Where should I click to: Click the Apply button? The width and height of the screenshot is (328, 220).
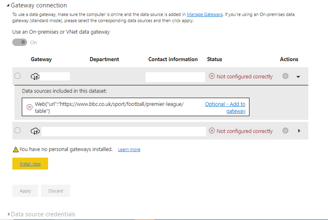point(25,191)
